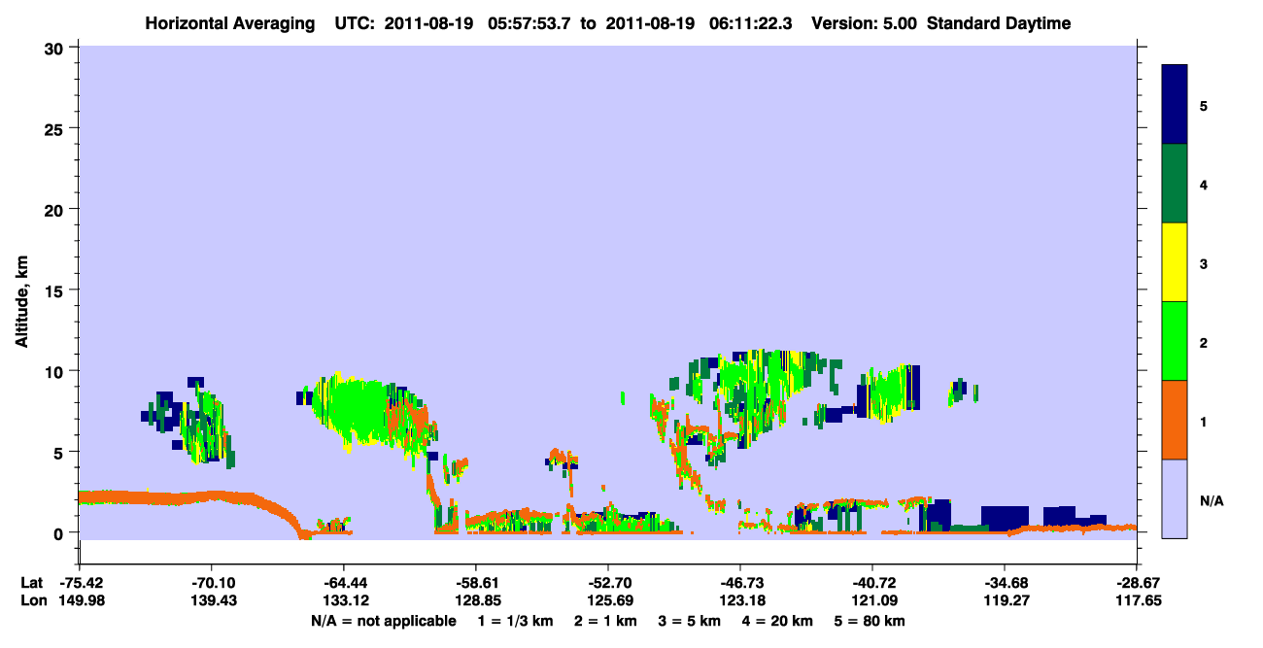This screenshot has height=648, width=1263.
Task: Click latitude value -40.72
Action: (x=872, y=583)
